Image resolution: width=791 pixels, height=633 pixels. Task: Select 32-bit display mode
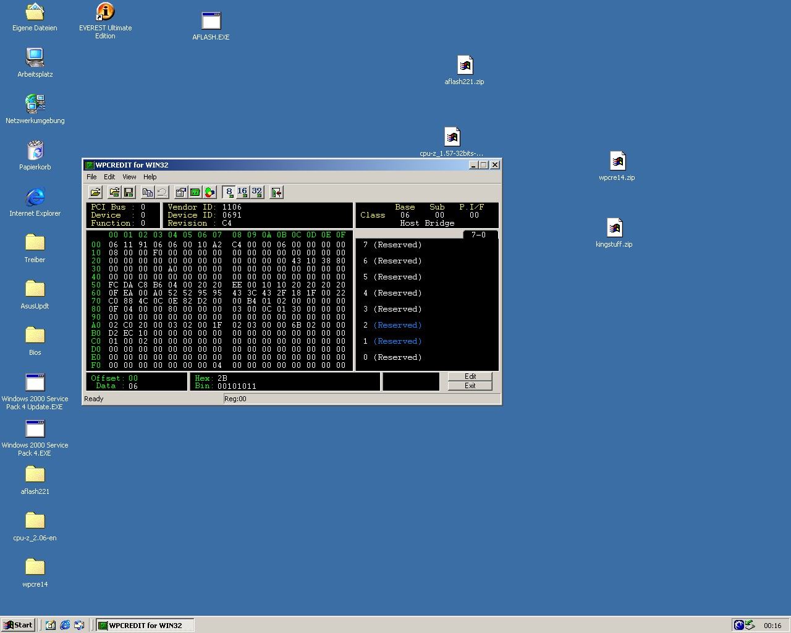click(257, 192)
